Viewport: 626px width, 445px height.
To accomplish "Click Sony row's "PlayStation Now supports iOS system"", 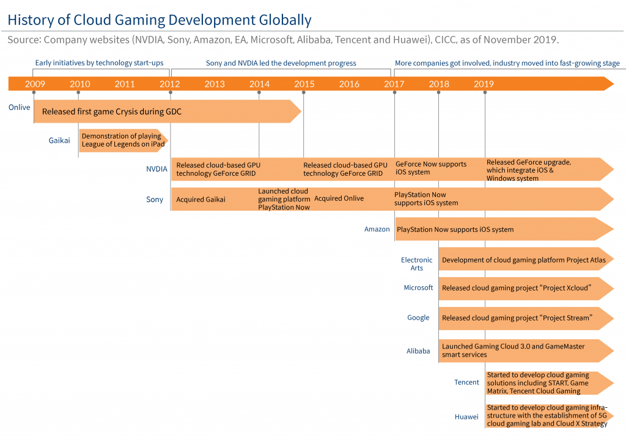I will click(x=426, y=199).
